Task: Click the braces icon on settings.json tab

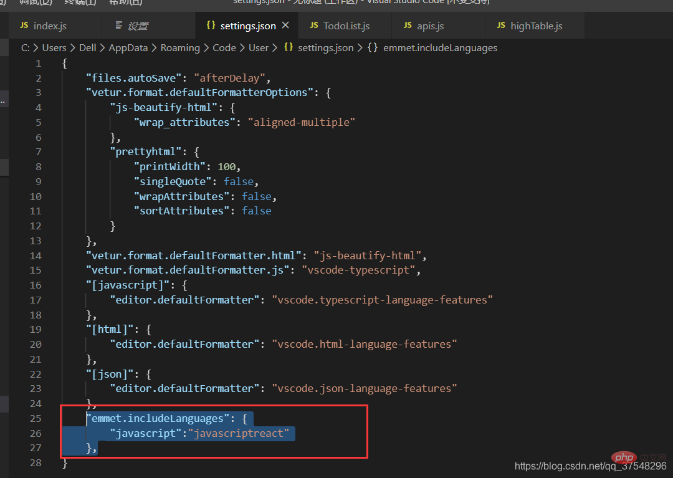Action: click(x=211, y=26)
